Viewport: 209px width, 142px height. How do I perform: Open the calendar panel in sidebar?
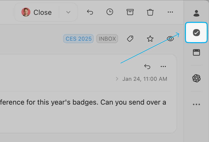click(196, 52)
